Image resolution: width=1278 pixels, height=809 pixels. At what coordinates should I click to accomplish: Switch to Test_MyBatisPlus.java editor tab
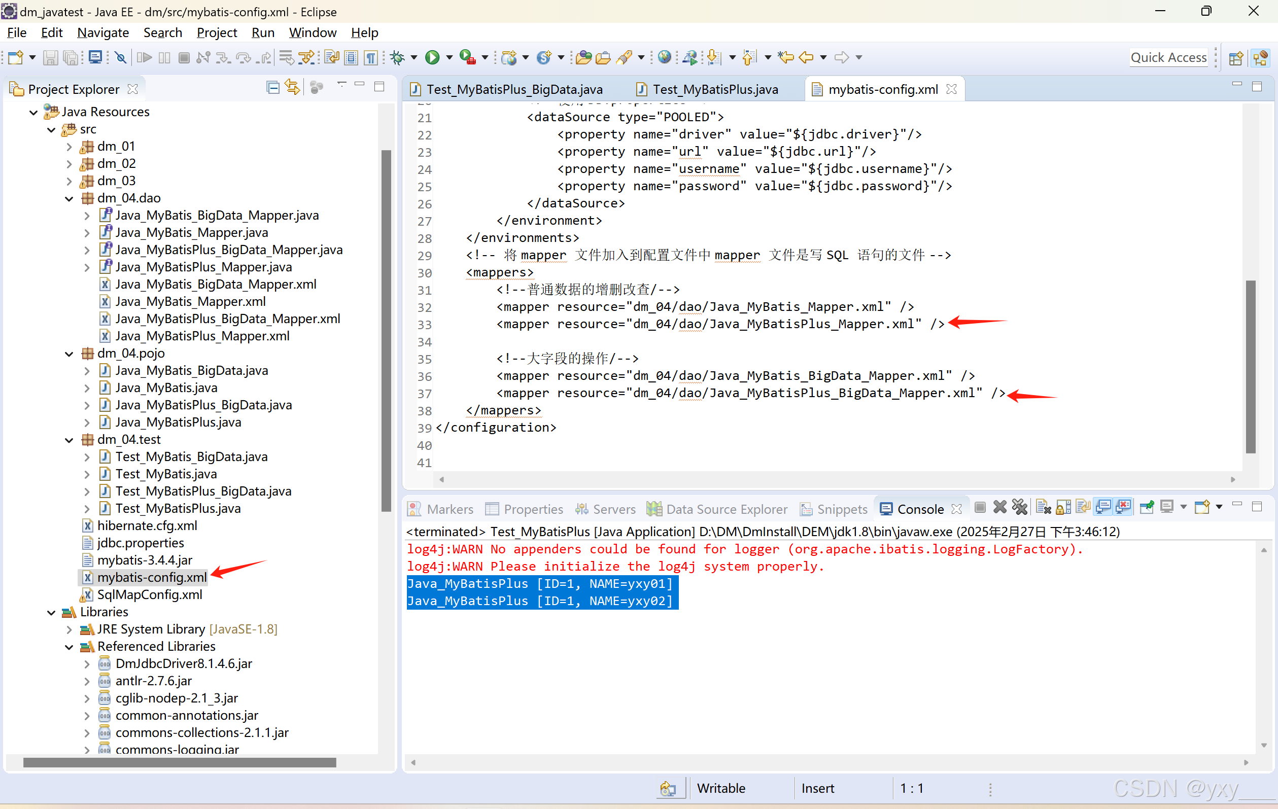[x=714, y=89]
